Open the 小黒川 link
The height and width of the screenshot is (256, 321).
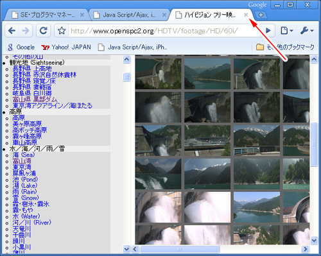tap(22, 247)
